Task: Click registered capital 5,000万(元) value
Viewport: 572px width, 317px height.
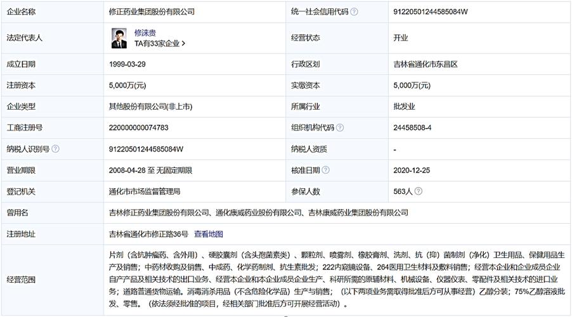Action: pos(127,86)
